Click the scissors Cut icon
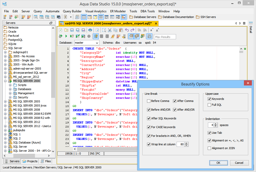The width and height of the screenshot is (256, 172). click(110, 30)
